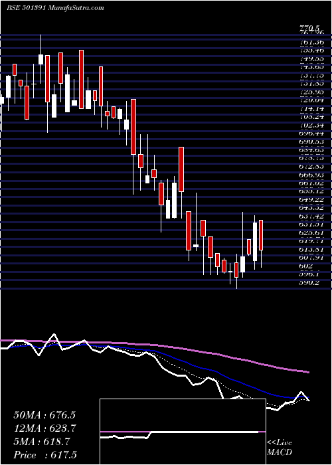This screenshot has width=332, height=465.
Task: Click the 50MA : 676.5 readout
Action: 44,415
